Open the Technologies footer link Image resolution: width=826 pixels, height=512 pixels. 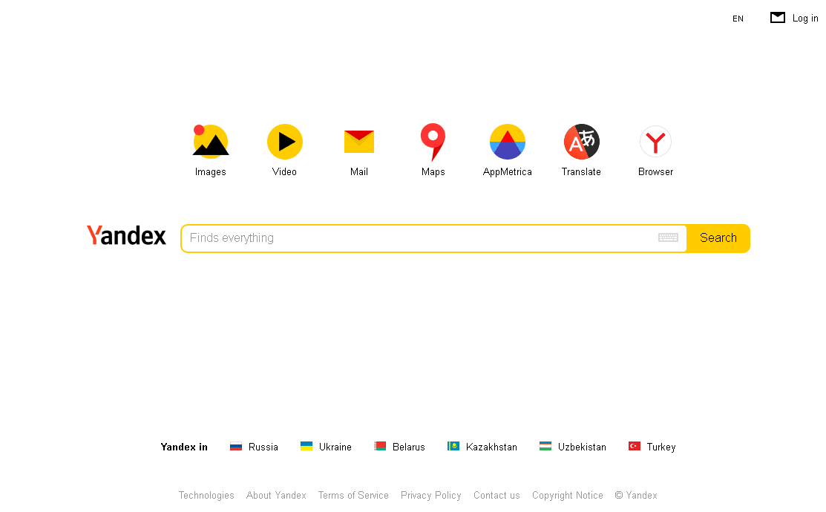point(206,495)
